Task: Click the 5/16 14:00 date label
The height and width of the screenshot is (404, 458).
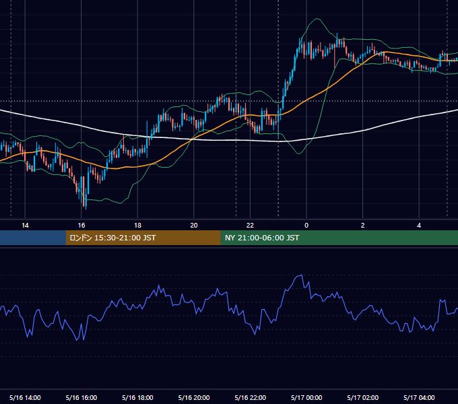Action: [x=25, y=397]
